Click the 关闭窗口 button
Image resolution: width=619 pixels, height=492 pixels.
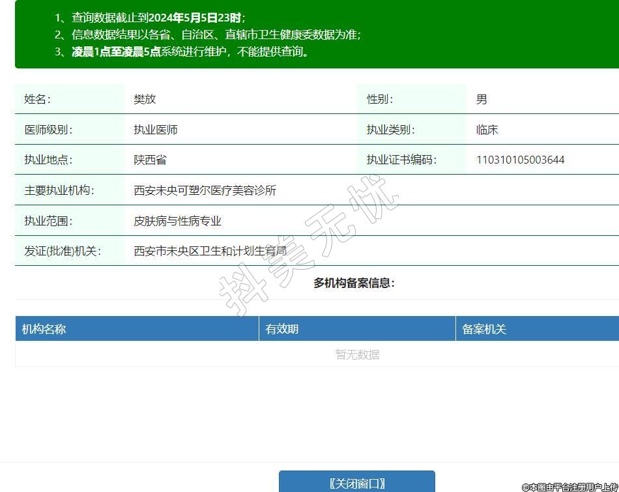356,483
